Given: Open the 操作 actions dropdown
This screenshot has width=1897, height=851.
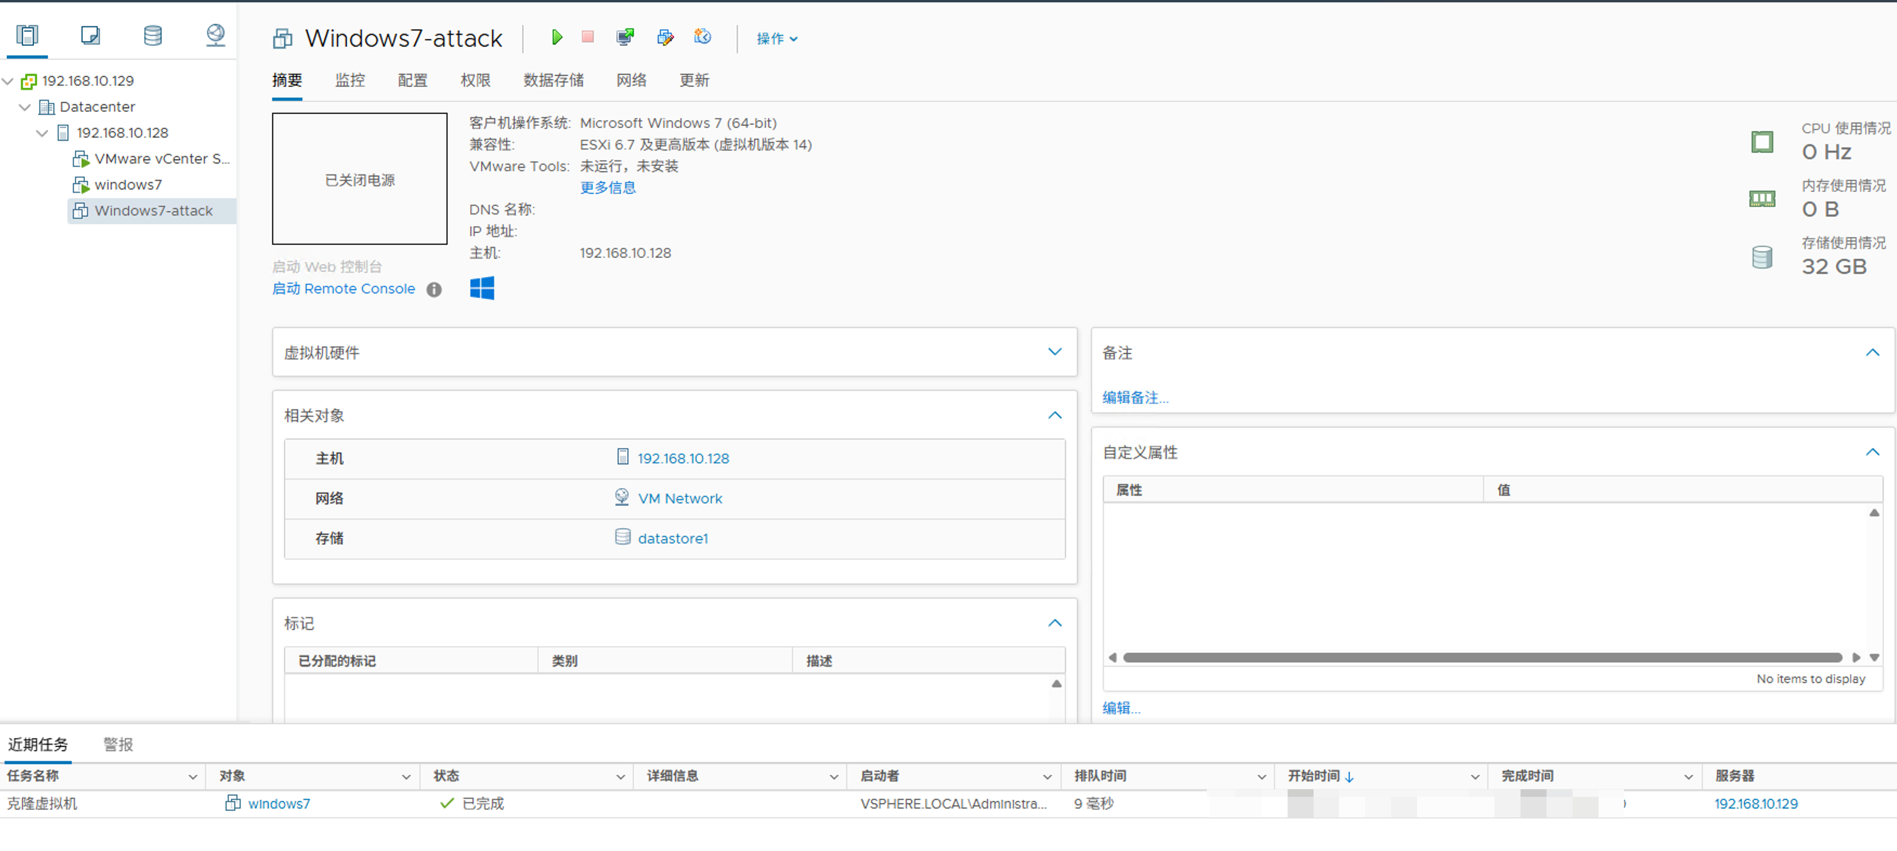Looking at the screenshot, I should pos(776,38).
